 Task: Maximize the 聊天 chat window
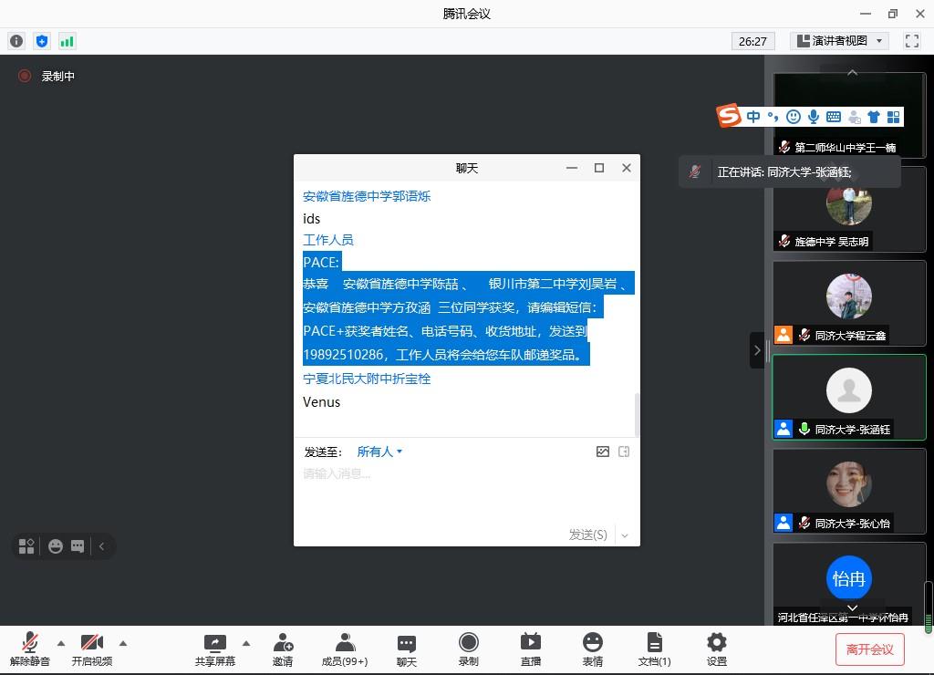599,168
